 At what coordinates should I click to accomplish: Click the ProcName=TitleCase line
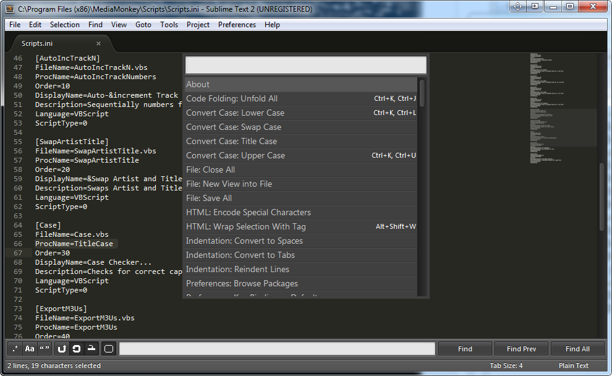[x=74, y=244]
